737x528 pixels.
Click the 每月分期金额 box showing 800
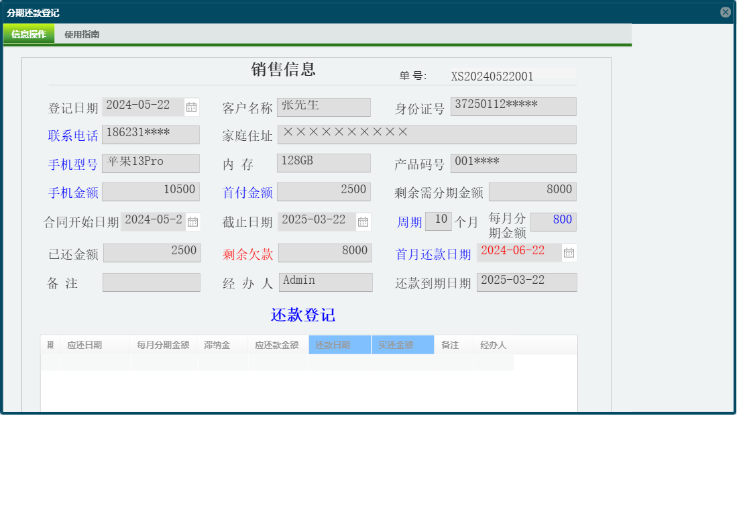[553, 221]
